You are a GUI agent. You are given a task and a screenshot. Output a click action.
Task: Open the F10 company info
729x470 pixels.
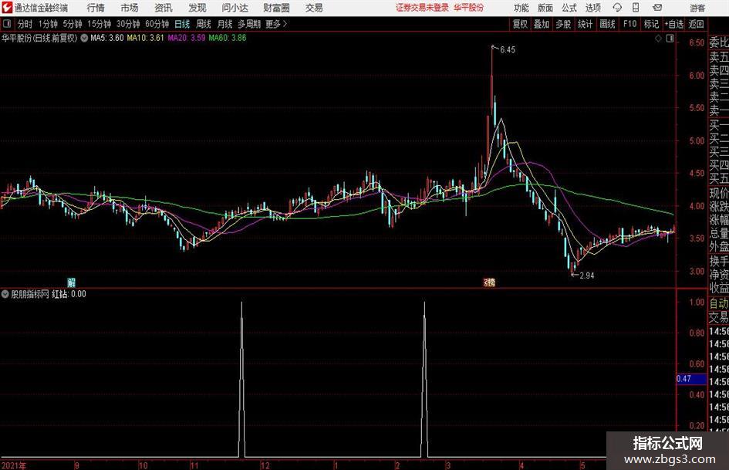point(629,24)
